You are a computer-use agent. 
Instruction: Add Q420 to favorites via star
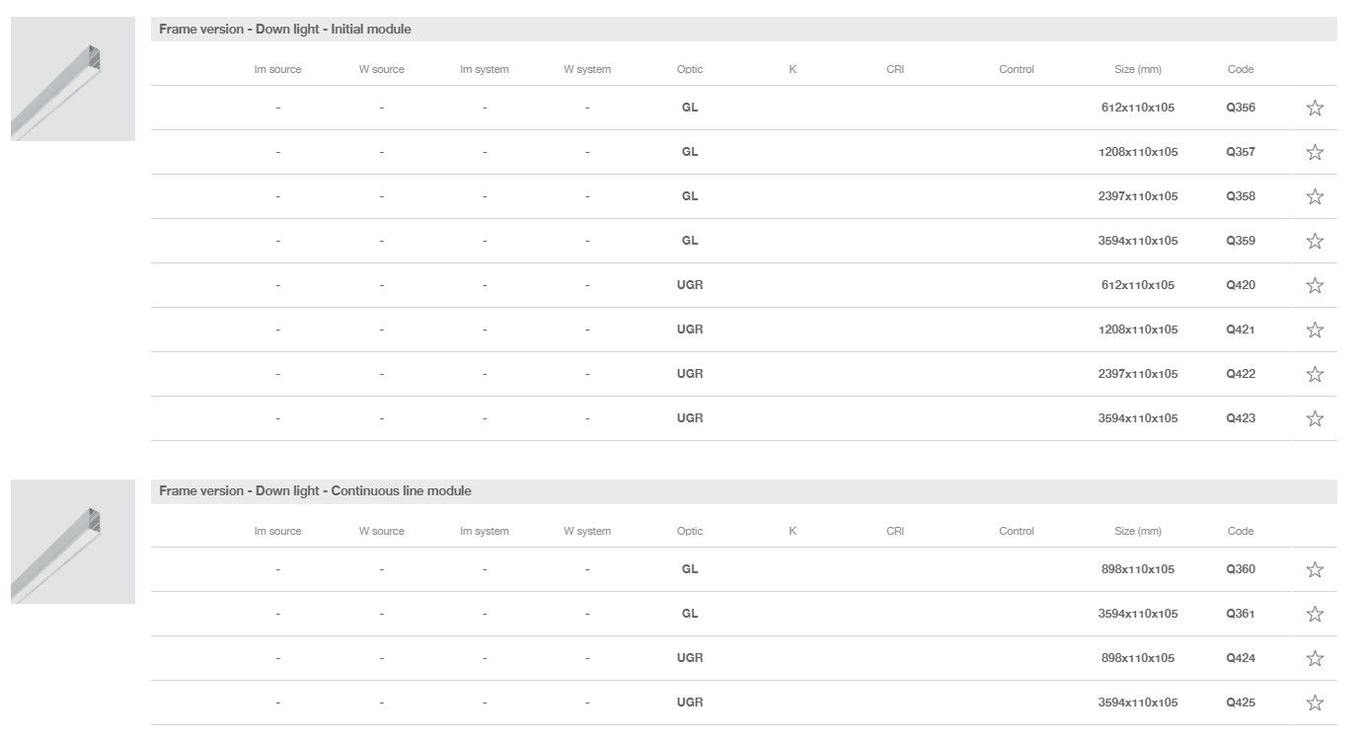[x=1315, y=286]
